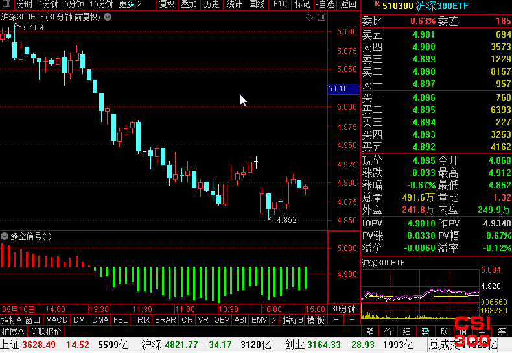The image size is (512, 353).
Task: Select the TRIX indicator
Action: pyautogui.click(x=141, y=320)
